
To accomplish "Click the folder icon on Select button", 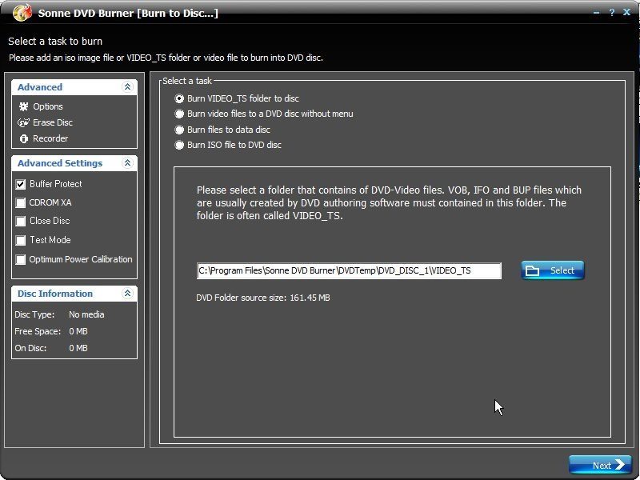I will [534, 270].
